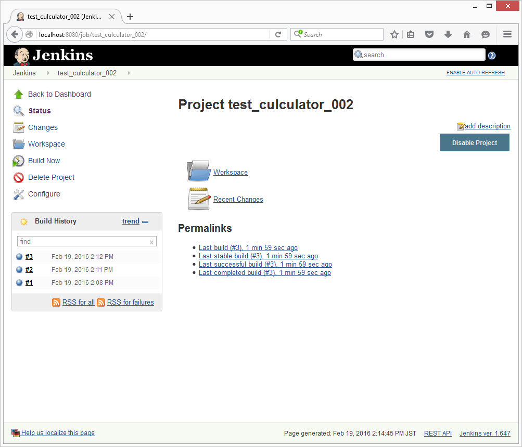Click the Build Now clock icon
Image resolution: width=522 pixels, height=447 pixels.
point(18,161)
